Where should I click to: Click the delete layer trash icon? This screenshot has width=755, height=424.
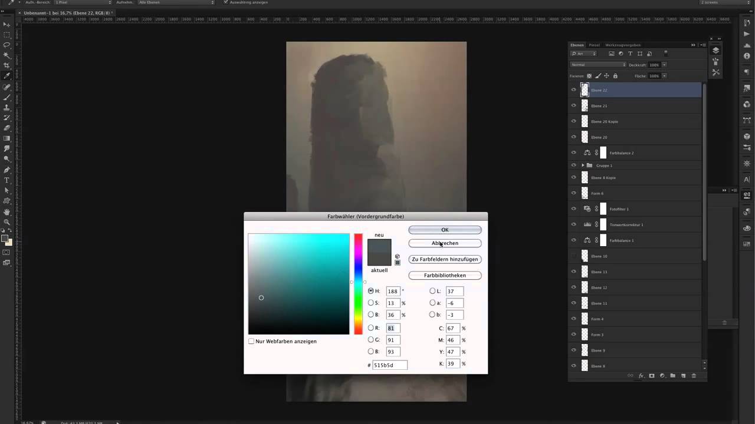(x=694, y=376)
